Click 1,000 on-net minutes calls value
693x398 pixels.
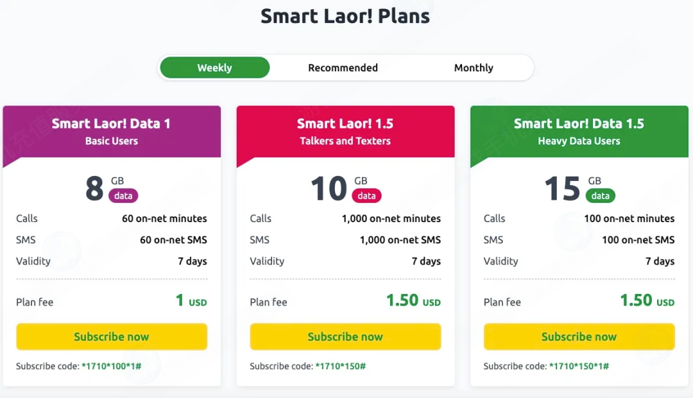point(391,218)
